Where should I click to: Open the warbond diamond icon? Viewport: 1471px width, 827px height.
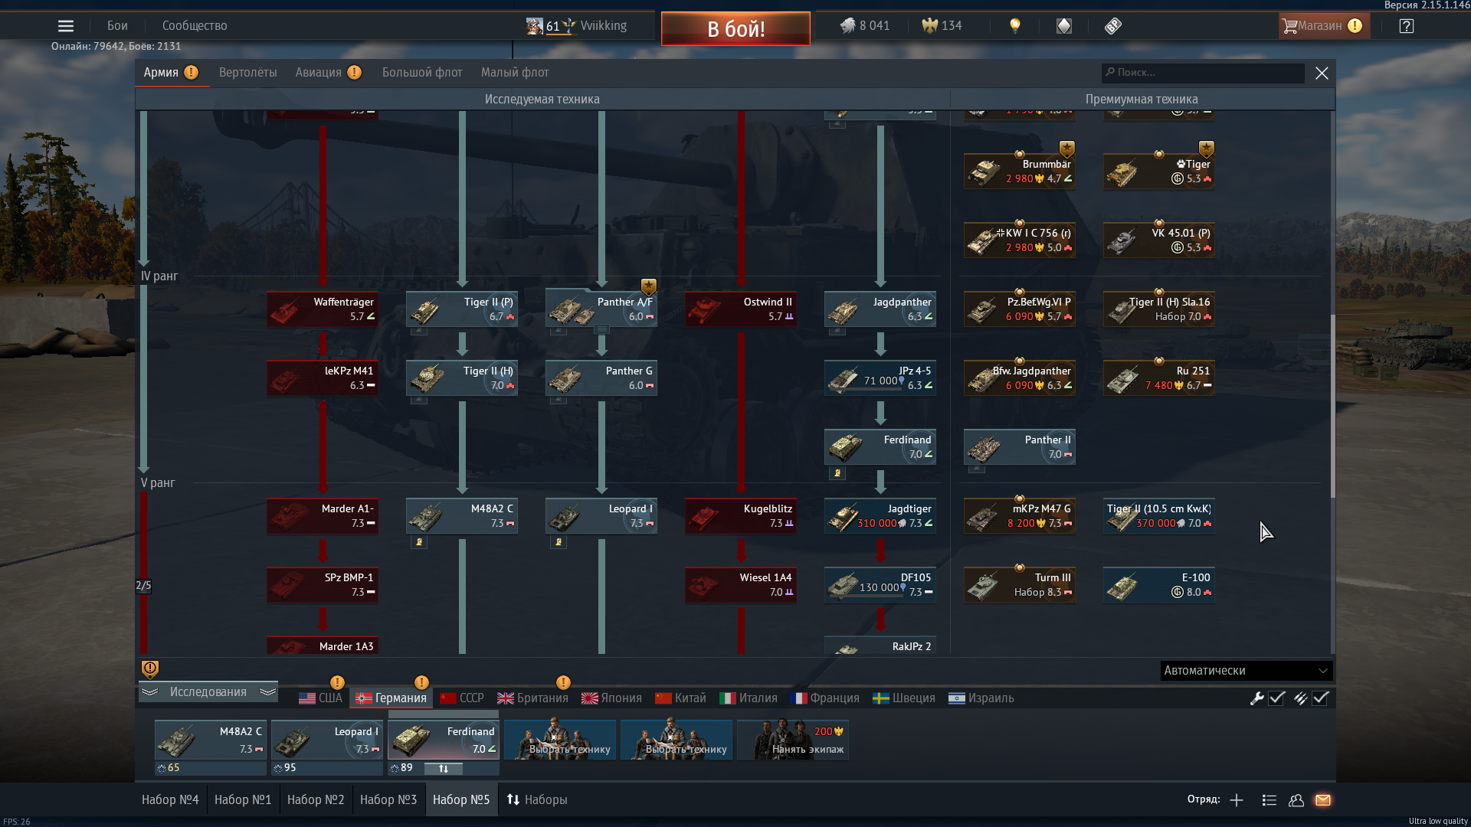click(x=1064, y=26)
